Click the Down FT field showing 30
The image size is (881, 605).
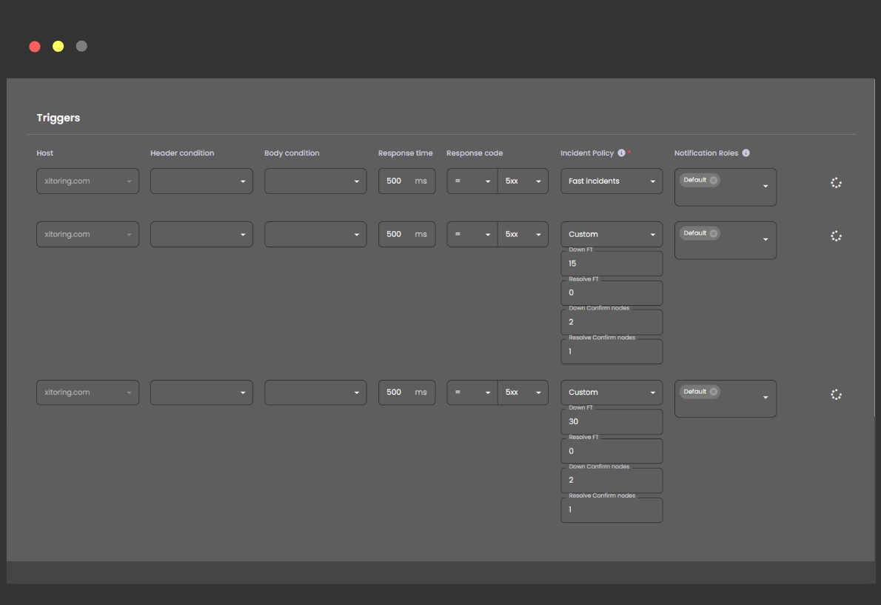pos(612,422)
